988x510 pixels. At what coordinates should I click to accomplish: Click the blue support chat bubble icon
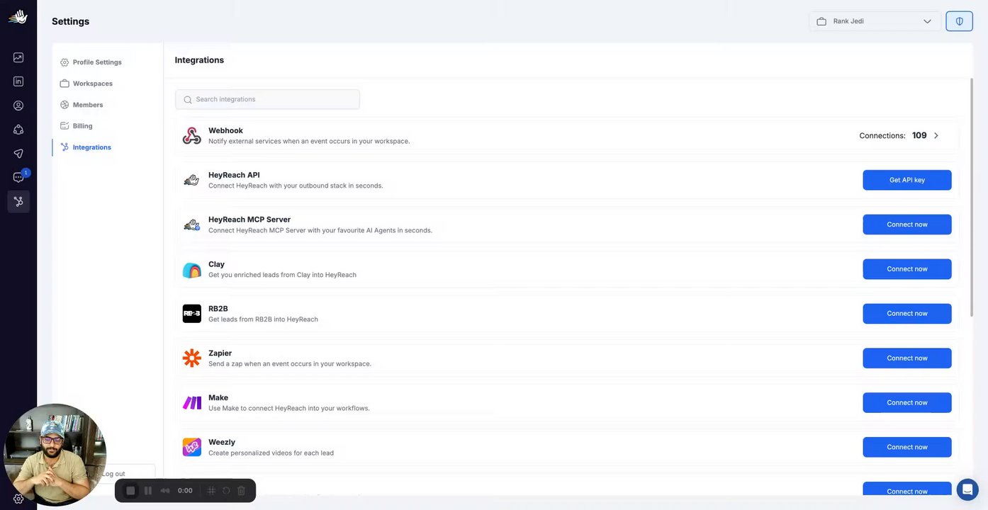[967, 489]
